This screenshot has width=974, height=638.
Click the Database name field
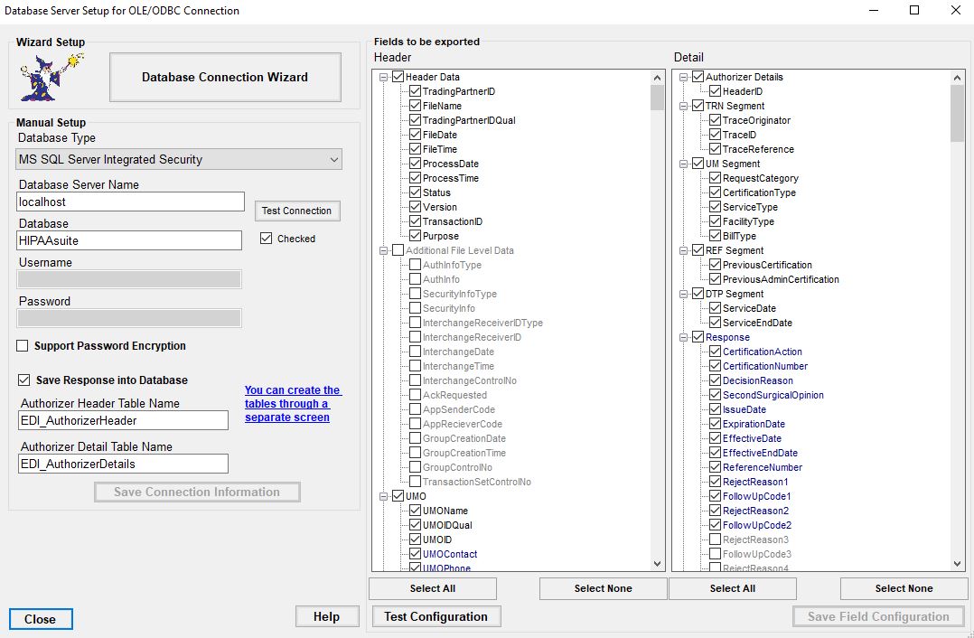(129, 240)
